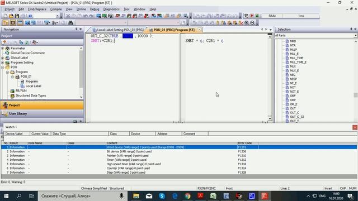The height and width of the screenshot is (201, 358).
Task: Click the Current Value column header
Action: click(x=40, y=134)
